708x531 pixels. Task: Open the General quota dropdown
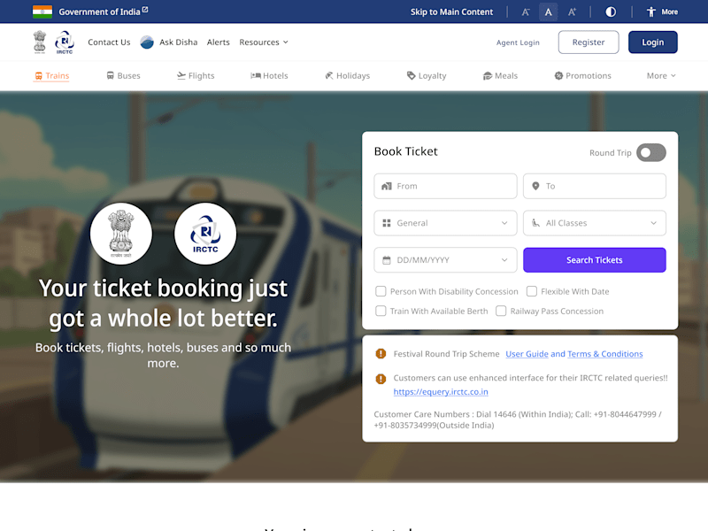(x=445, y=223)
